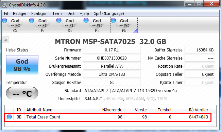This screenshot has height=132, width=221.
Task: Click the blue status dot in Total Erase Count row
Action: tap(9, 117)
